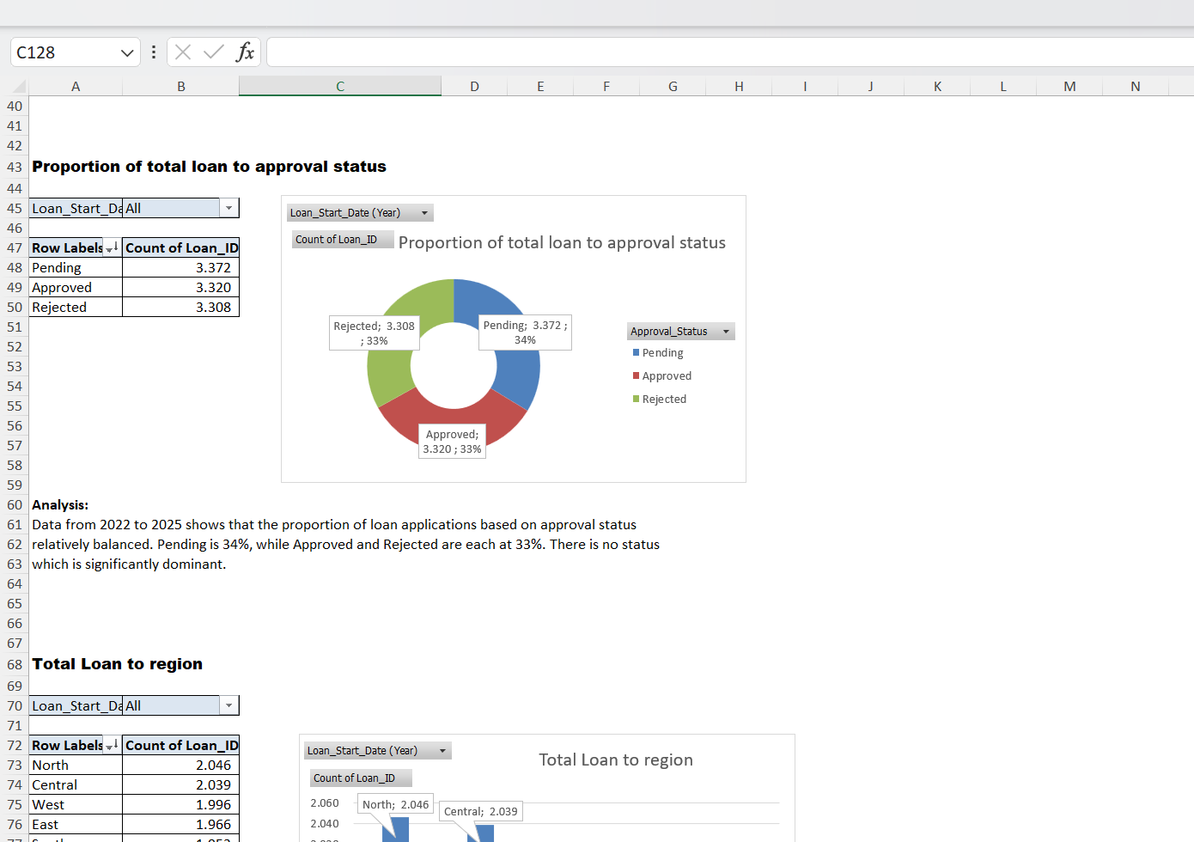Click the Insert Function (fx) icon

[246, 52]
